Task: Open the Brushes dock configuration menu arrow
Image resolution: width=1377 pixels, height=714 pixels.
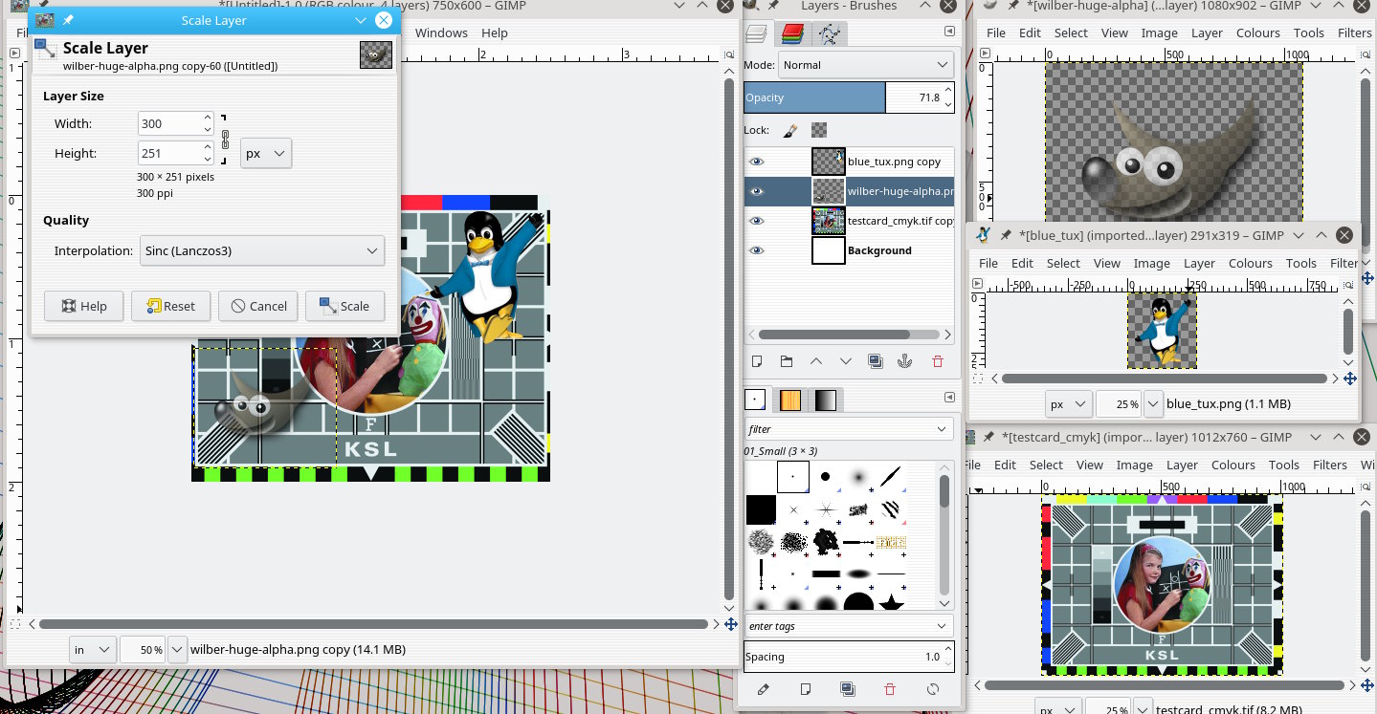Action: (949, 397)
